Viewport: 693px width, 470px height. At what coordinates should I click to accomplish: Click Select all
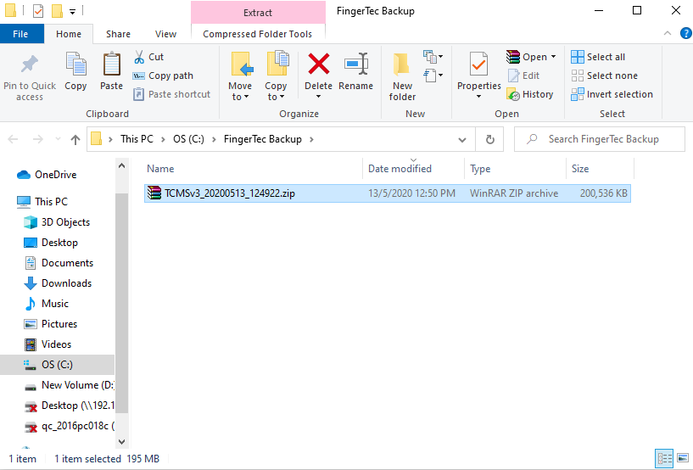point(598,57)
